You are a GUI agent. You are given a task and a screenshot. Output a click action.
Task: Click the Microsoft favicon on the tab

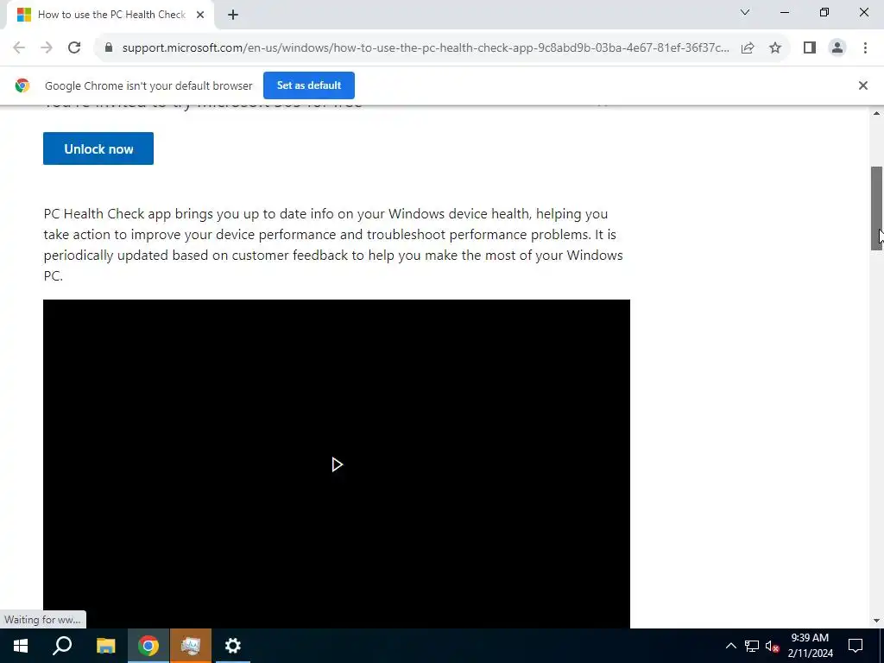coord(23,15)
